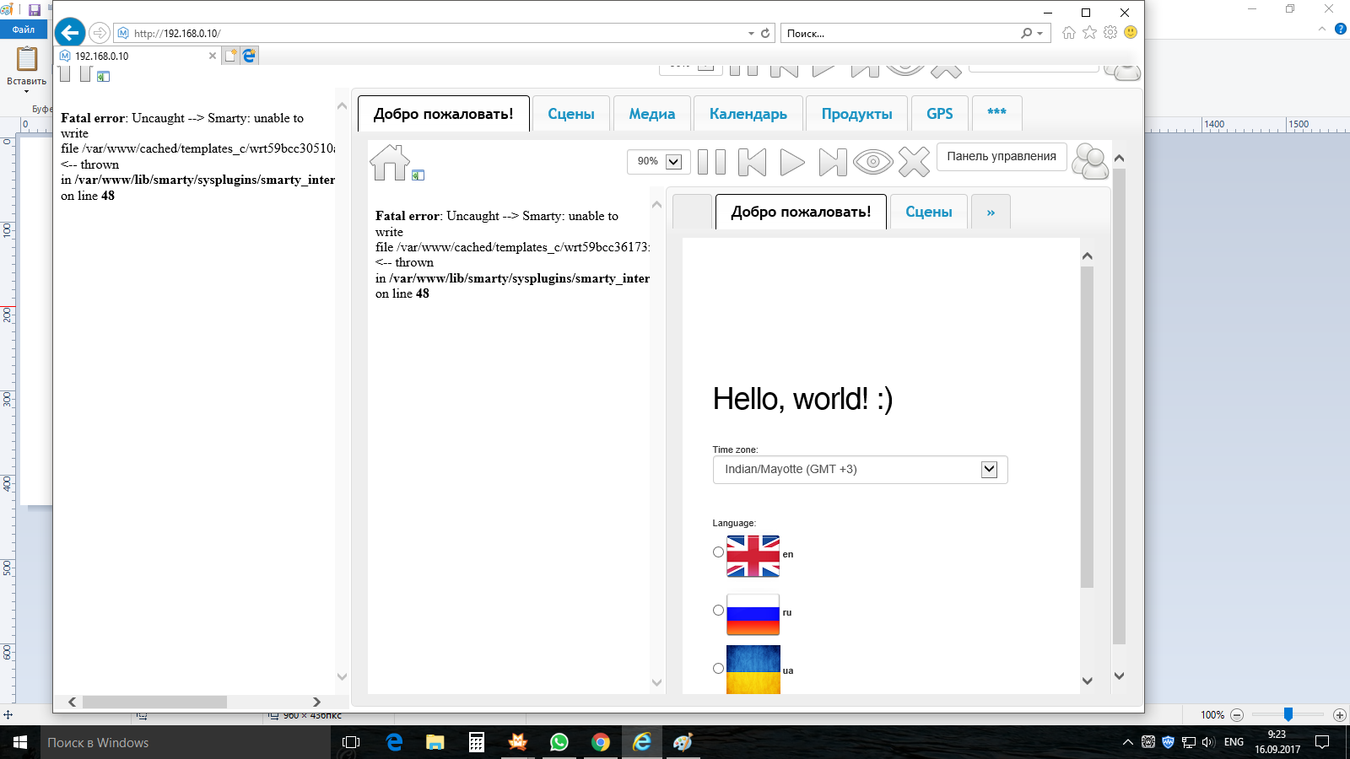This screenshot has height=759, width=1350.
Task: Click the X cancel icon in toolbar
Action: pyautogui.click(x=914, y=162)
